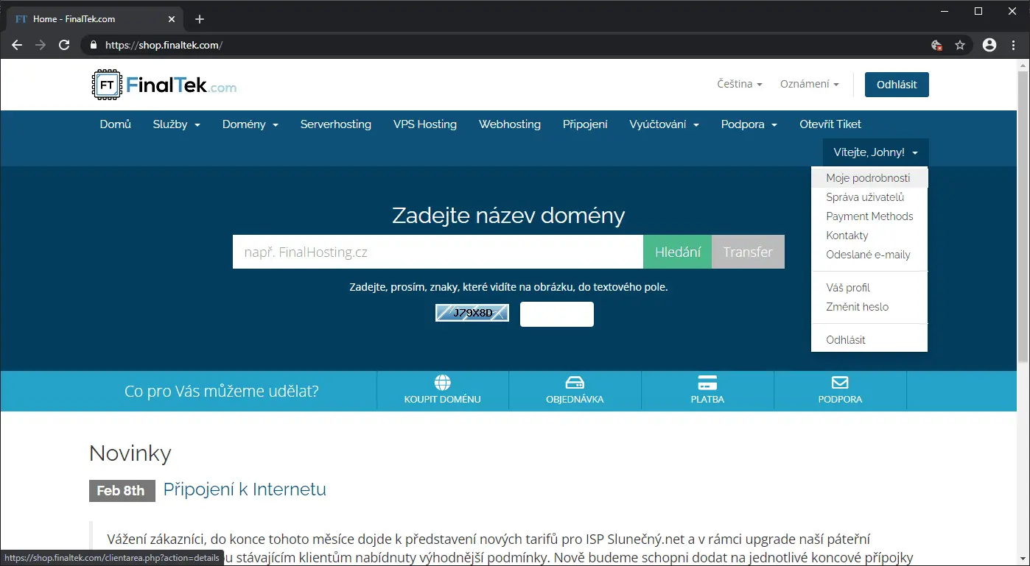Open Payment Methods from the user menu
This screenshot has width=1030, height=566.
tap(869, 216)
